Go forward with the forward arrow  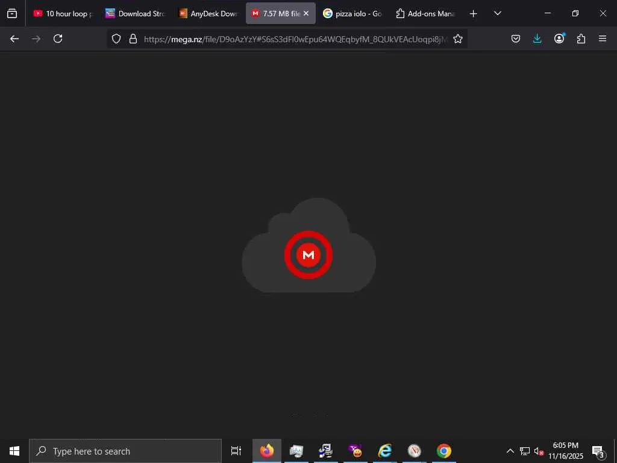pos(36,39)
